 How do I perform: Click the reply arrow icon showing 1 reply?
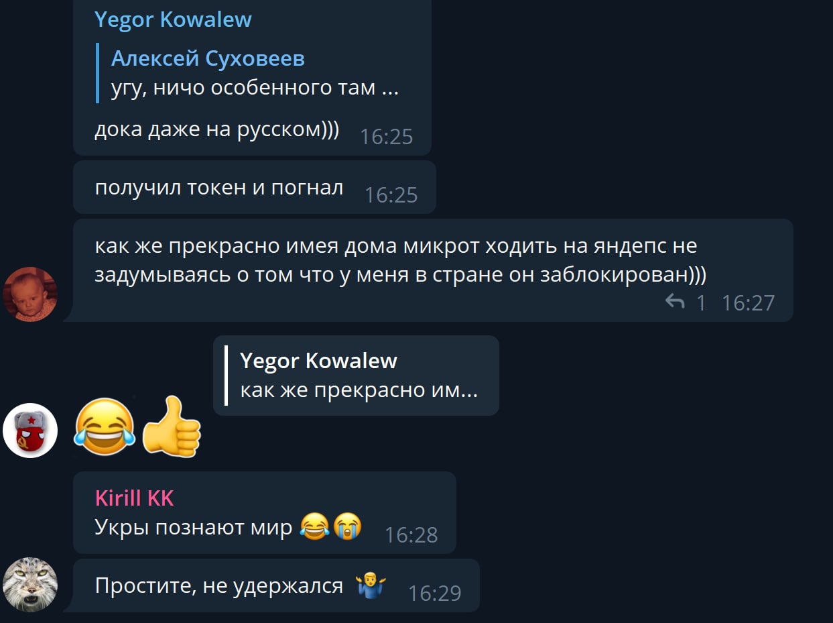coord(675,302)
